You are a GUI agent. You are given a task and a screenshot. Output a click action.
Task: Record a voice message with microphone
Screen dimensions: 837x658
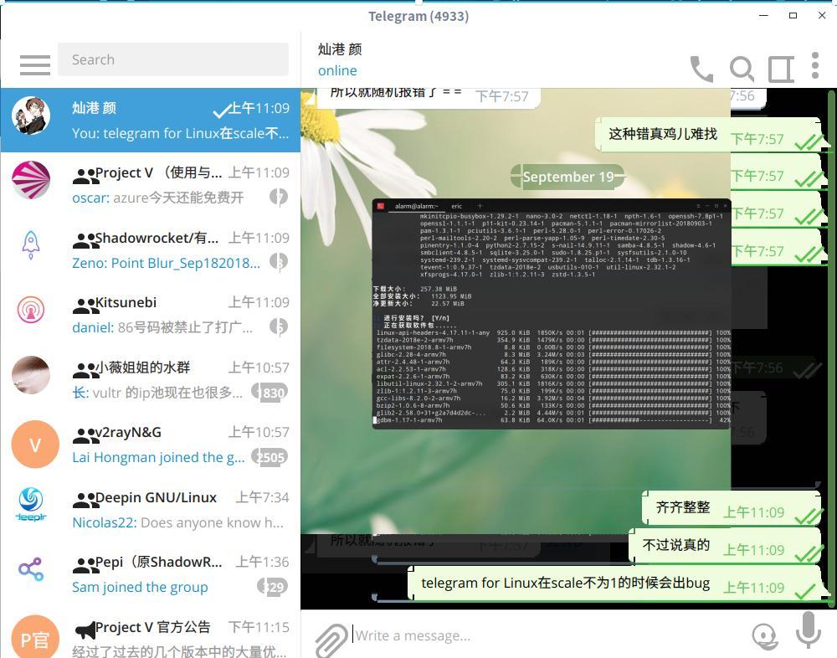(x=809, y=630)
